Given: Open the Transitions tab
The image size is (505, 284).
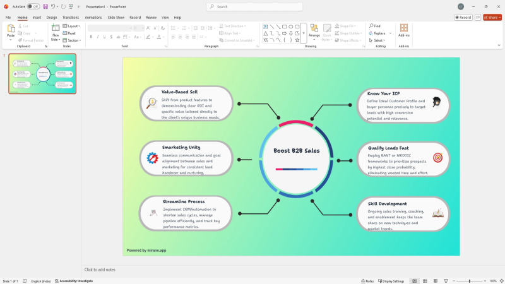Looking at the screenshot, I should tap(71, 18).
